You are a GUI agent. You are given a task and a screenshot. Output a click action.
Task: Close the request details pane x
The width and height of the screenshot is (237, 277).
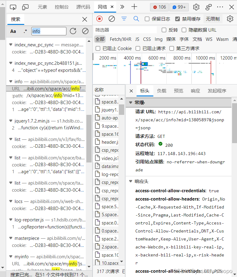(x=131, y=91)
